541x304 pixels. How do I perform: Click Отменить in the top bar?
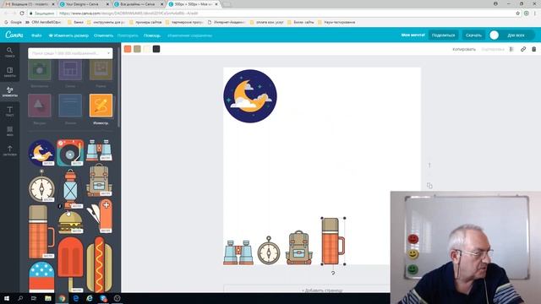[x=103, y=35]
